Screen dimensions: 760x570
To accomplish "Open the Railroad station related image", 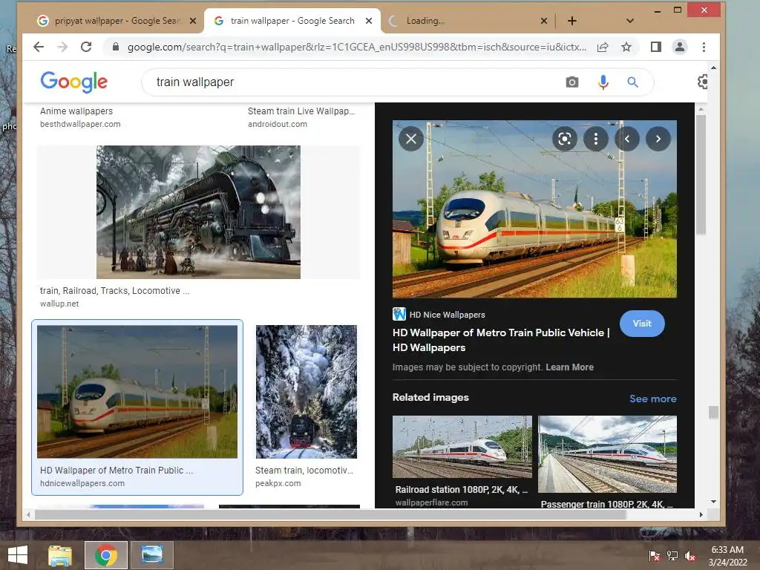I will [462, 446].
